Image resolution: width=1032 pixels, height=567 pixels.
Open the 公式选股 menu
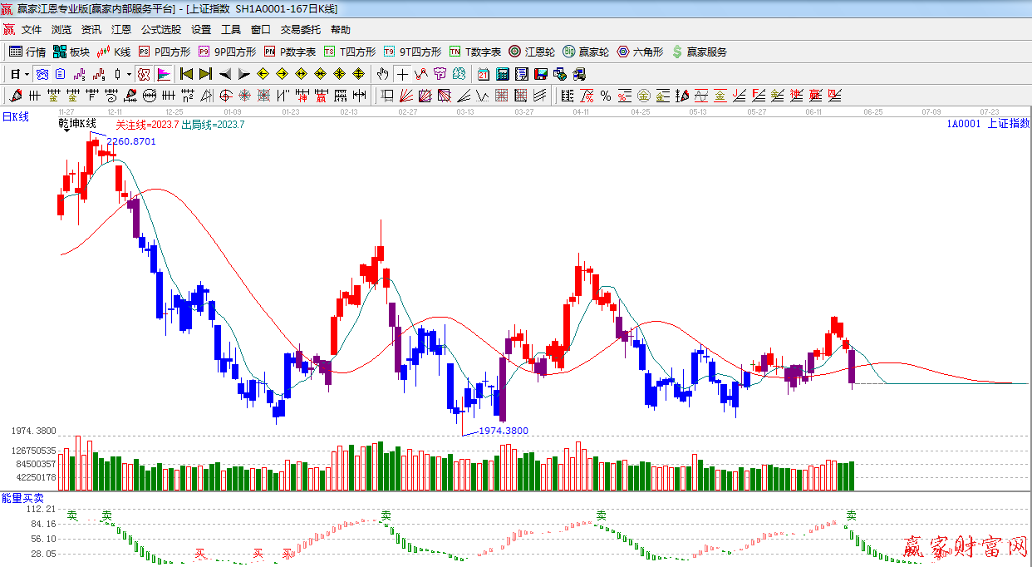pos(160,30)
